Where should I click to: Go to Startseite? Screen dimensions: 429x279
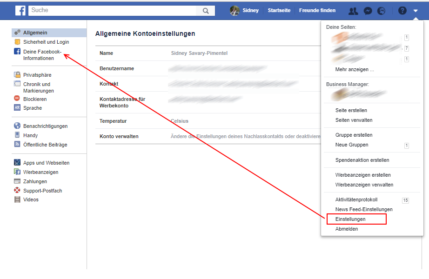(x=279, y=10)
